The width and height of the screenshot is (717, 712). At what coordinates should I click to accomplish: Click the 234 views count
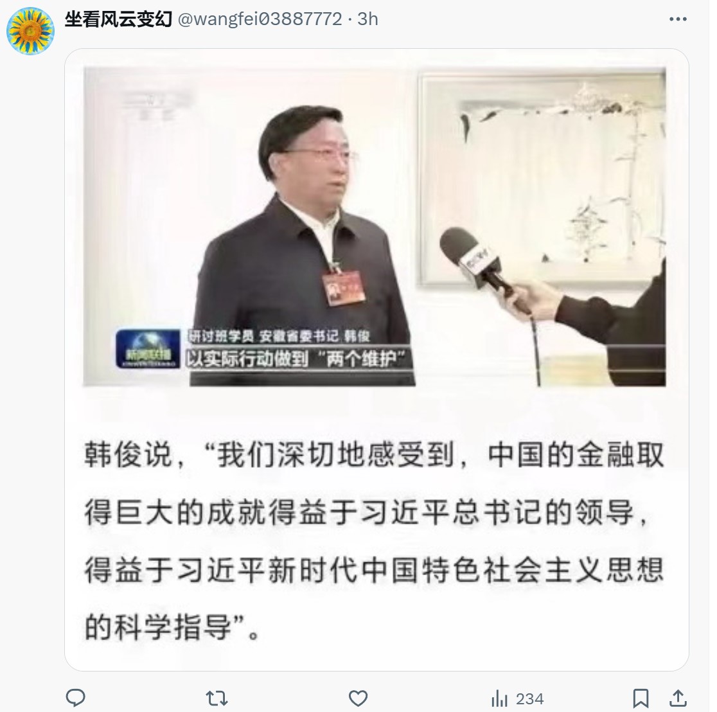[530, 699]
